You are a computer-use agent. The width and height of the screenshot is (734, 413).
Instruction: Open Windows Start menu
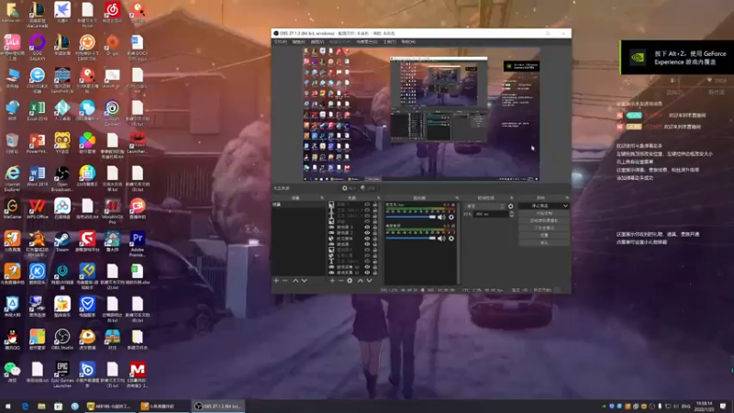(x=8, y=406)
